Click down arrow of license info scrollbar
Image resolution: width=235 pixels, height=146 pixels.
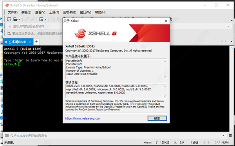pyautogui.click(x=165, y=77)
